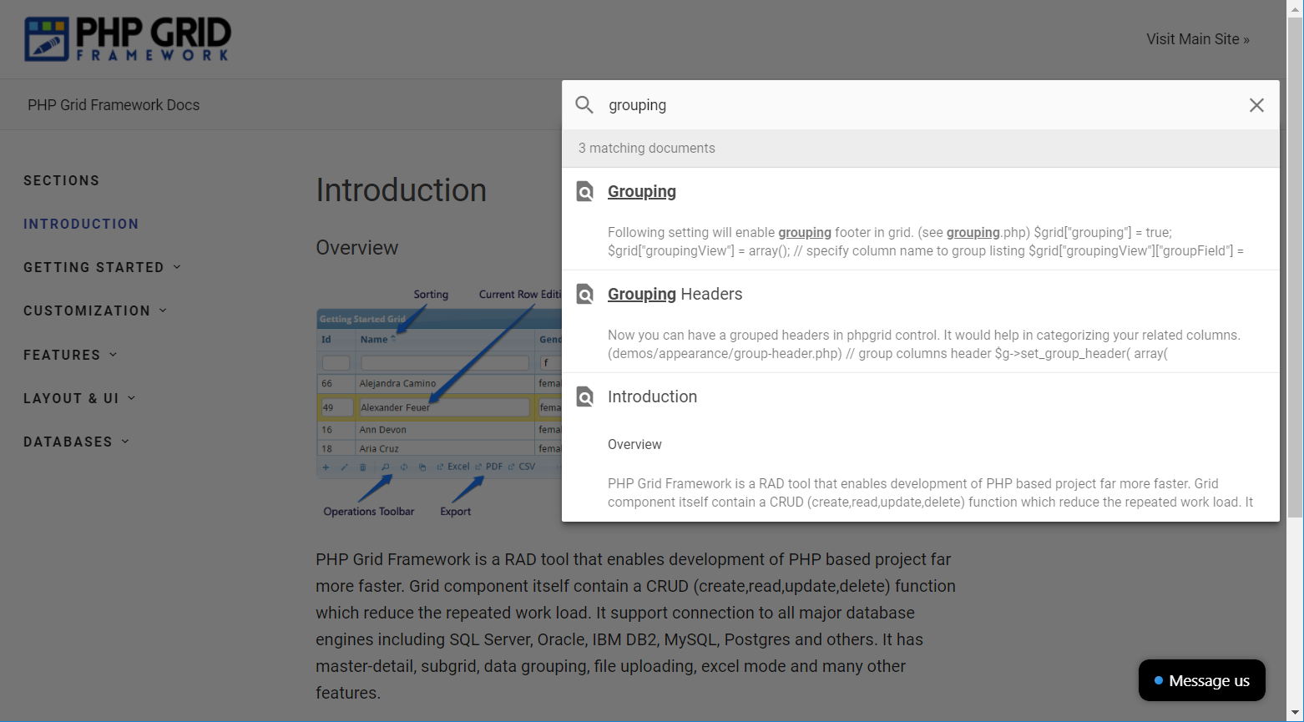Clear the search with the X icon
This screenshot has width=1304, height=722.
point(1256,105)
